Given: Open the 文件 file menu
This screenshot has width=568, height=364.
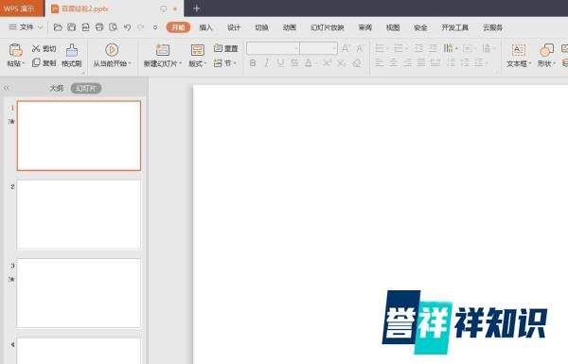Looking at the screenshot, I should click(26, 27).
